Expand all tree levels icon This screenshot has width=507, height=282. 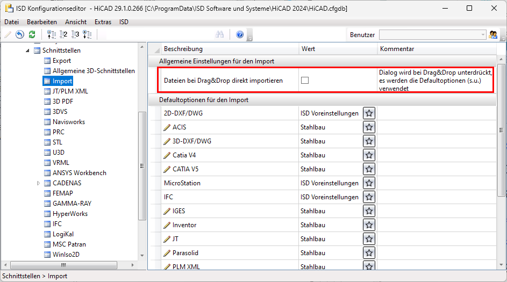(87, 34)
